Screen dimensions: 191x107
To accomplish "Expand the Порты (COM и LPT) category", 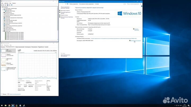I will point(3,28).
